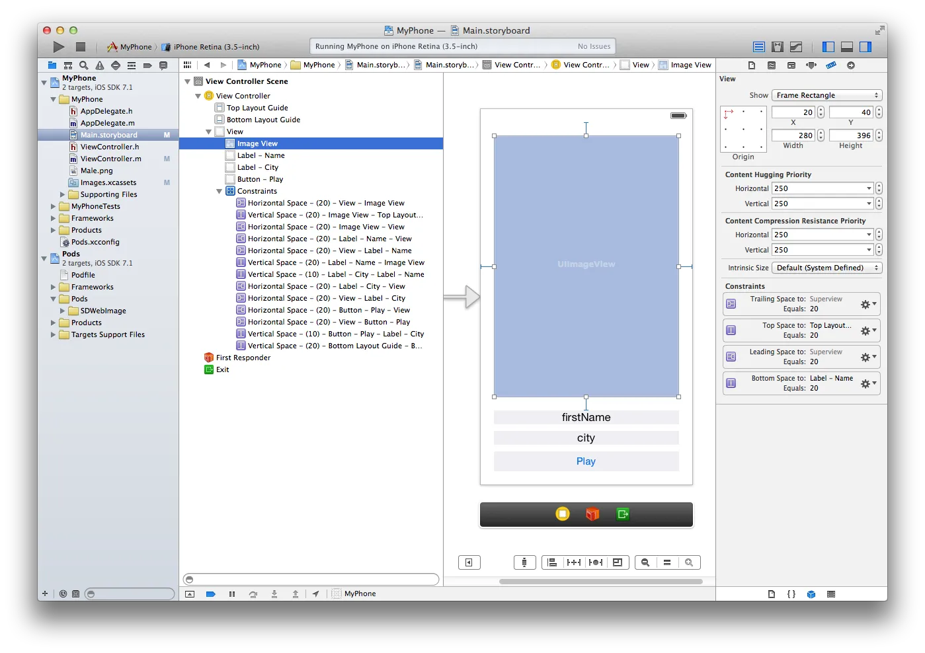Open the Log navigator
The height and width of the screenshot is (653, 925).
pyautogui.click(x=163, y=65)
